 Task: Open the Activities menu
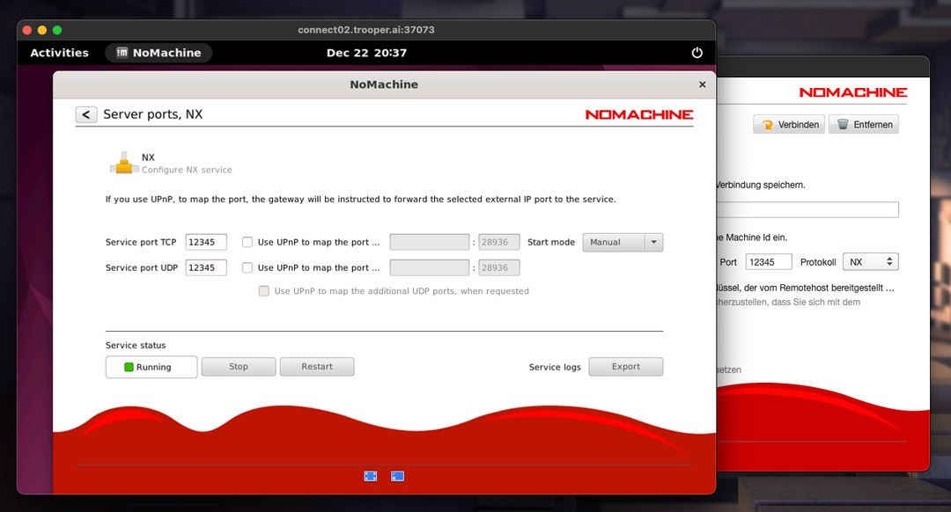59,53
